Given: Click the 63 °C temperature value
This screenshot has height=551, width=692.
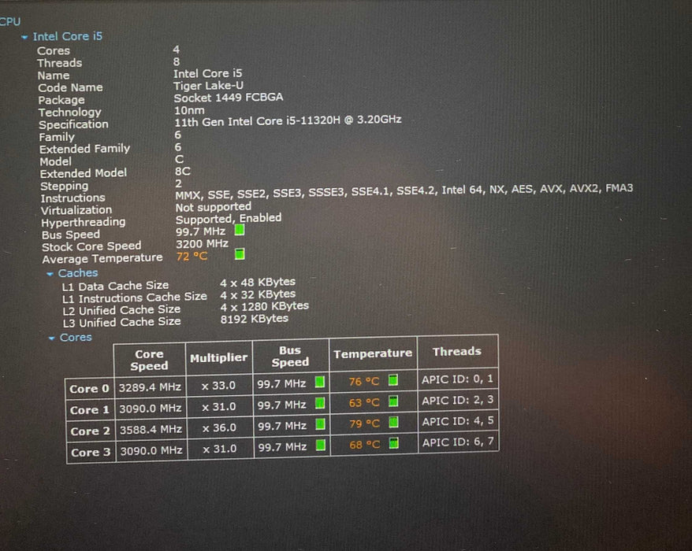Looking at the screenshot, I should [x=365, y=402].
